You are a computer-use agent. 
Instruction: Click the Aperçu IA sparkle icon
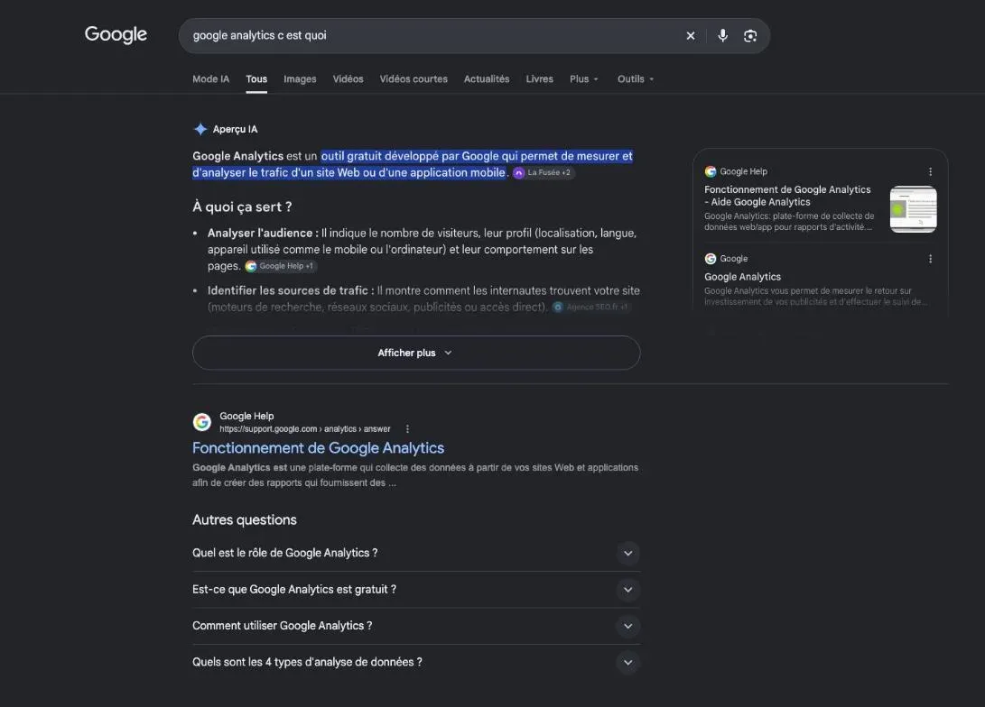200,129
